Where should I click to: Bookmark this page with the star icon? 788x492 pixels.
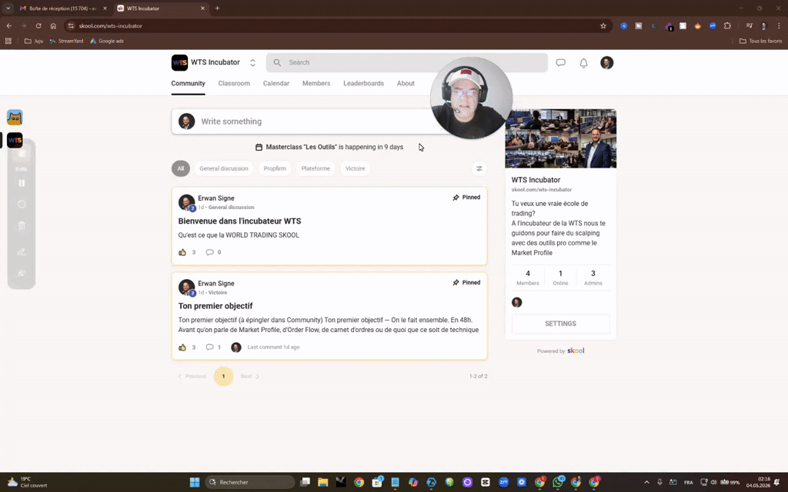coord(603,25)
